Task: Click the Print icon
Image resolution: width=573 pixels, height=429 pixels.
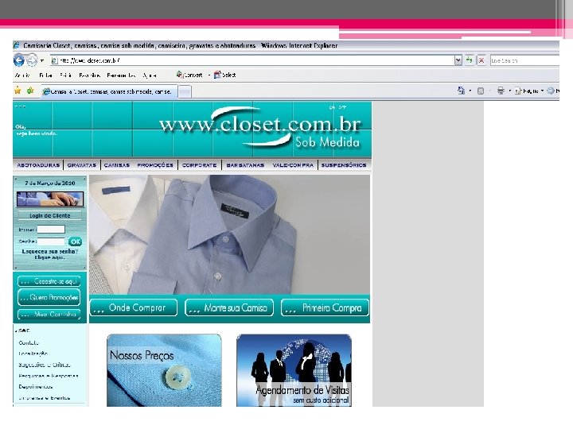Action: pyautogui.click(x=501, y=91)
